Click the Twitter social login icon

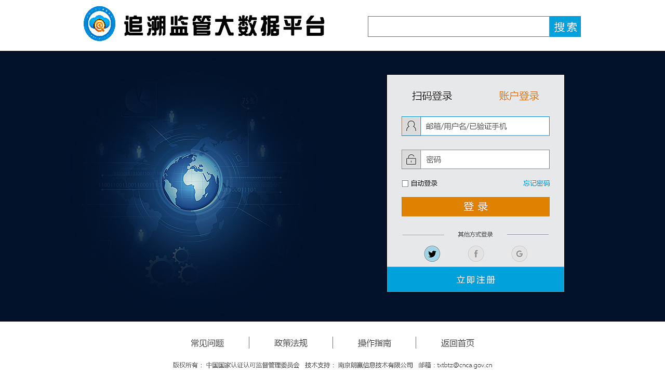coord(432,253)
